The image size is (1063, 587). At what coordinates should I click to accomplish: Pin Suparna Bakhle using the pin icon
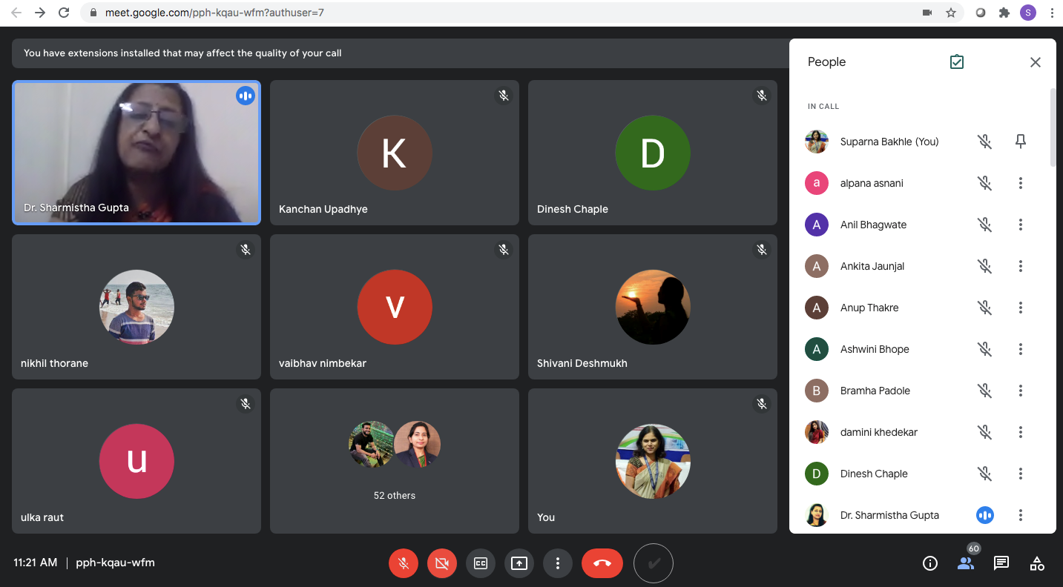tap(1021, 142)
